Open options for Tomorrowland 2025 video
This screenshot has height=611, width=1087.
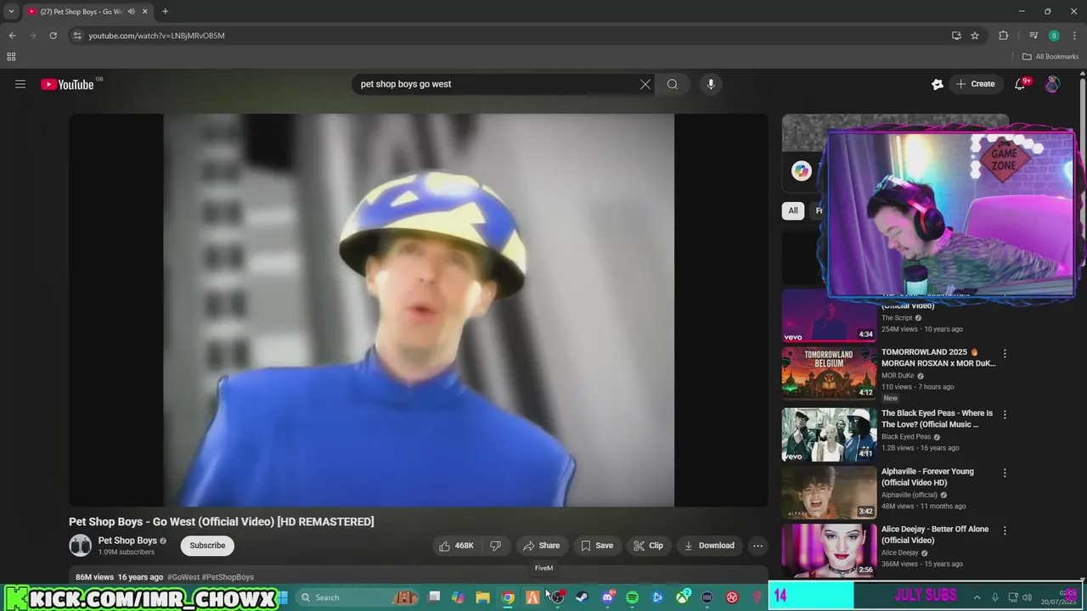[x=1005, y=353]
